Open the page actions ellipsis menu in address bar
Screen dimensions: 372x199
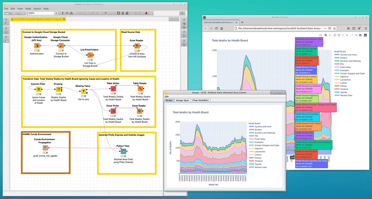pyautogui.click(x=325, y=28)
